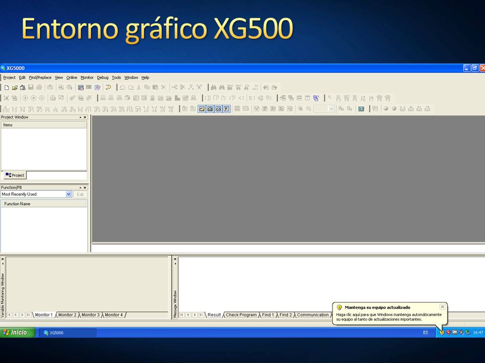Click the tile horizontally window icon

coord(299,98)
